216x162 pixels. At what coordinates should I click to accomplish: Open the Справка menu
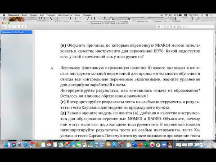(87, 15)
